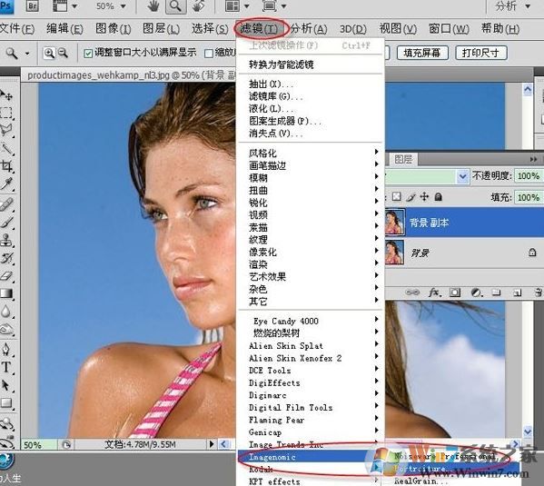
Task: Toggle the resize windows to fit checkbox
Action: [88, 54]
